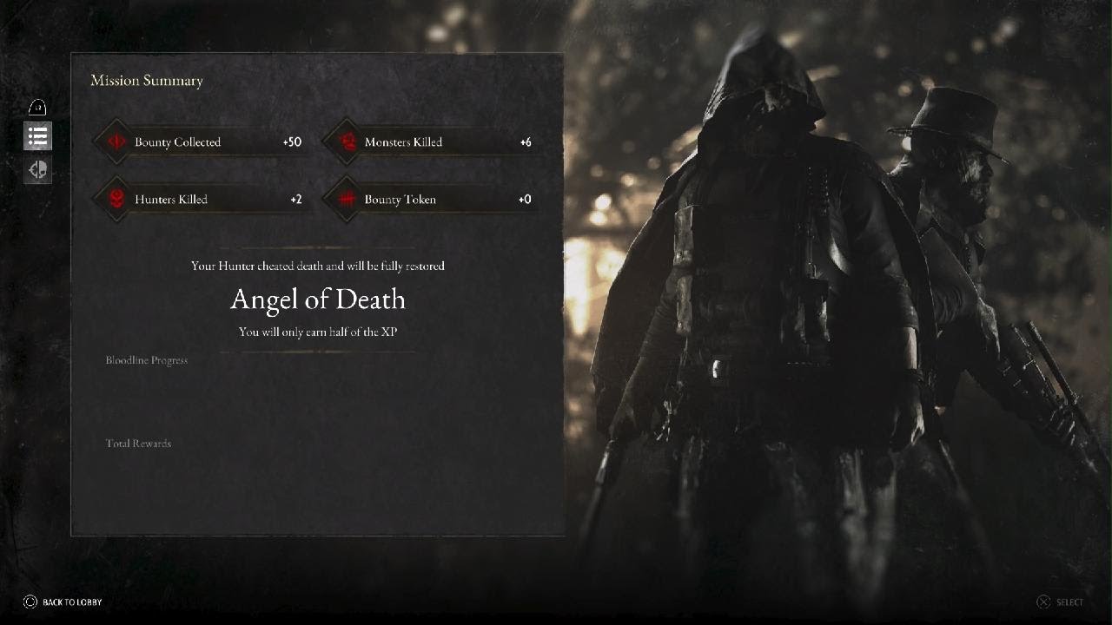Screen dimensions: 1112x625
Task: Click the Angel of Death title
Action: coord(318,299)
